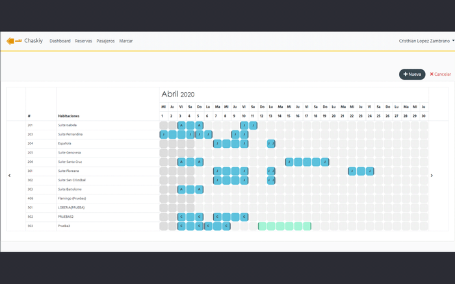Select Suite Santa Cruz booking on day 15
455x284 pixels.
[289, 161]
